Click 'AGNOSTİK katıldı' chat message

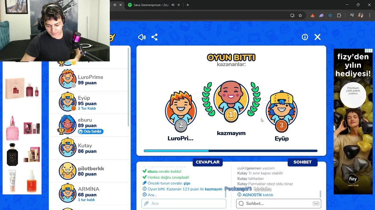click(258, 195)
